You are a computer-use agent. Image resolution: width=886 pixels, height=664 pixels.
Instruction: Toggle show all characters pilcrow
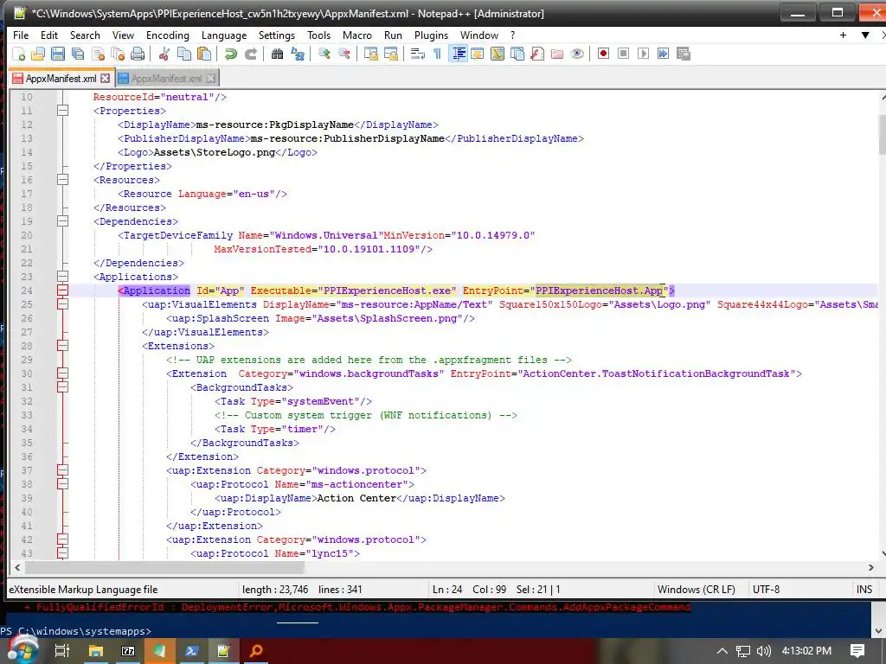pos(437,54)
